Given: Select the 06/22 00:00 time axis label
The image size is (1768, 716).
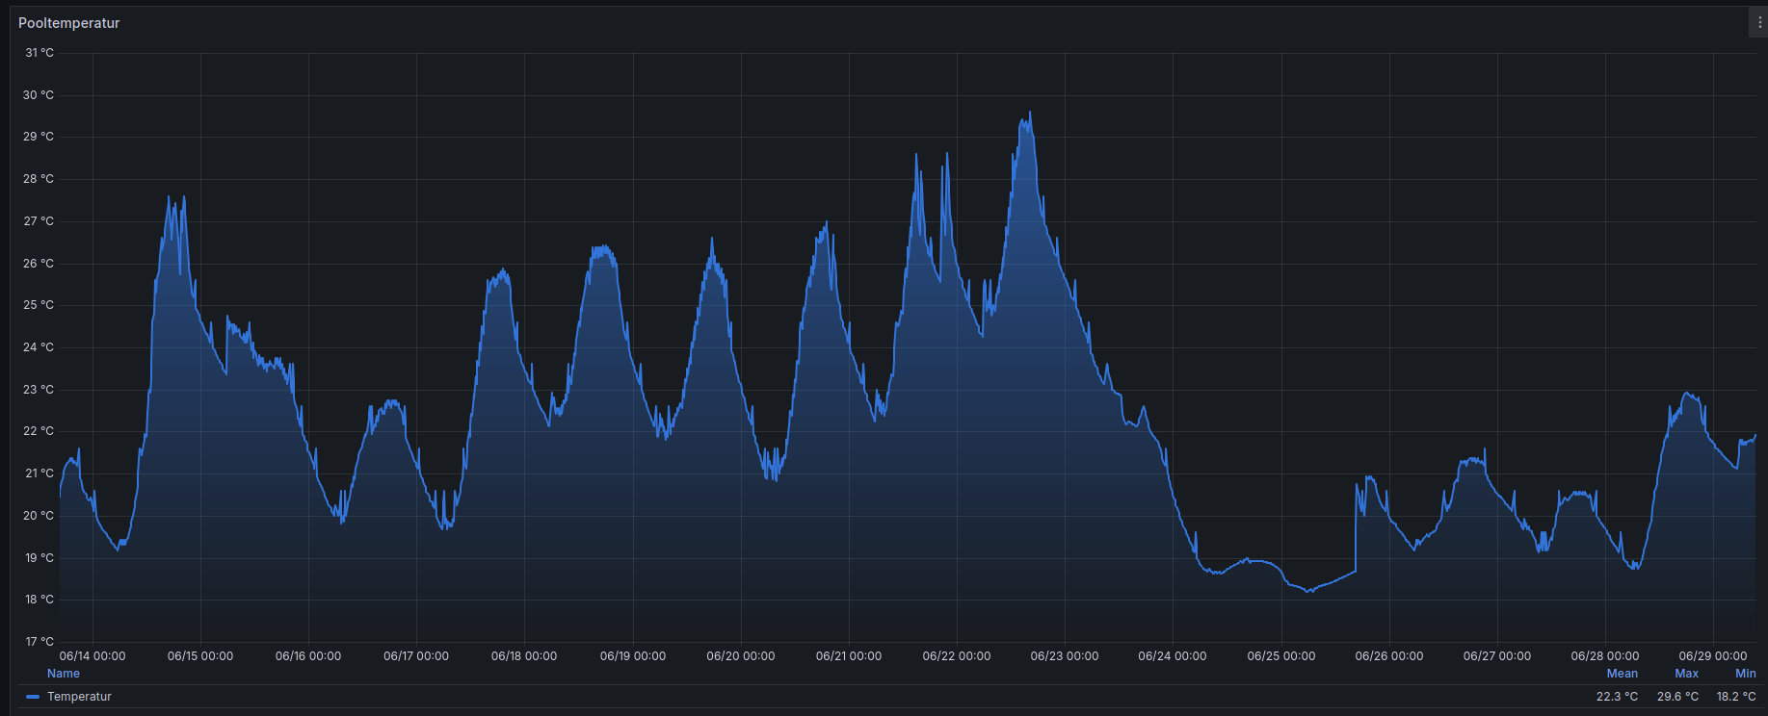Looking at the screenshot, I should pyautogui.click(x=956, y=656).
